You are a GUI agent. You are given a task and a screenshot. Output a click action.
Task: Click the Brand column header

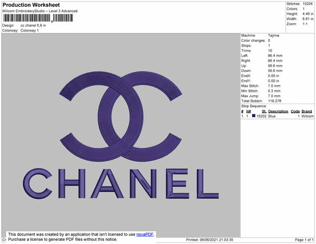click(307, 111)
